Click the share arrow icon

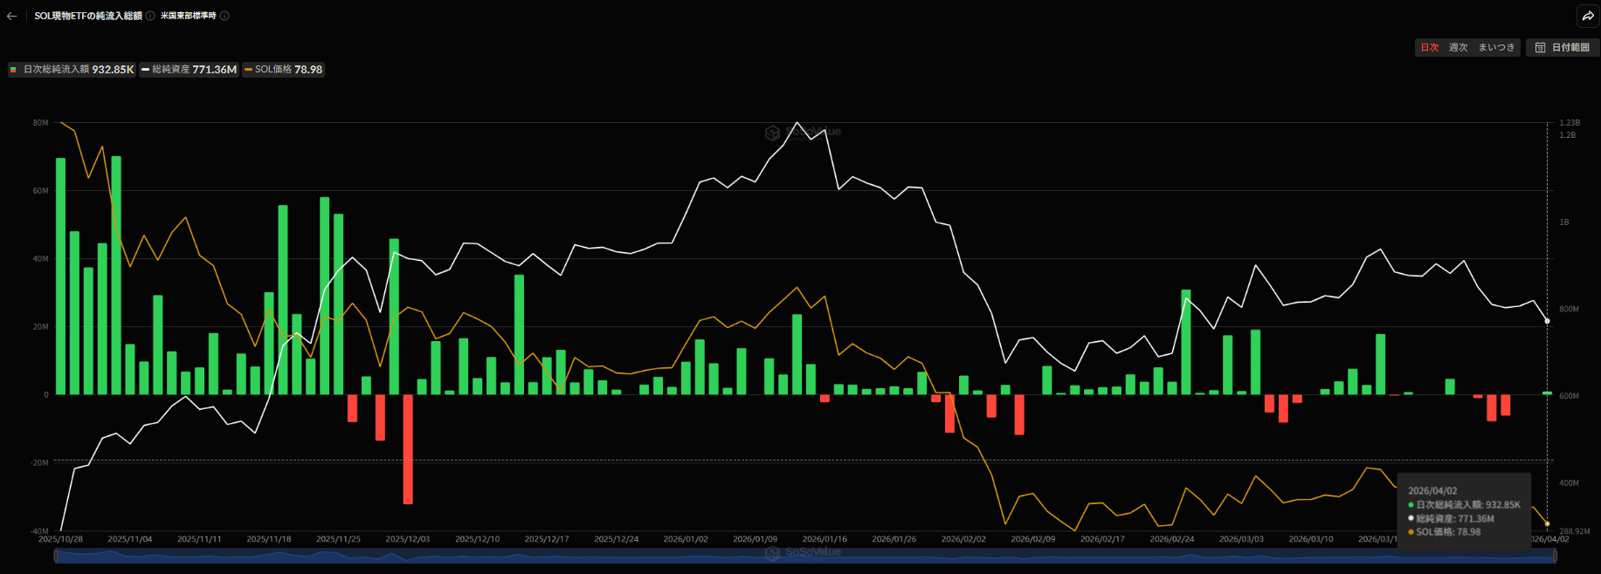[1587, 16]
